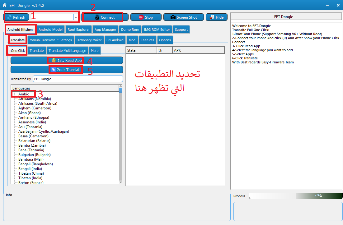Select the Translate sub-tab under Android Kitchen
The width and height of the screenshot is (343, 225).
[x=18, y=40]
